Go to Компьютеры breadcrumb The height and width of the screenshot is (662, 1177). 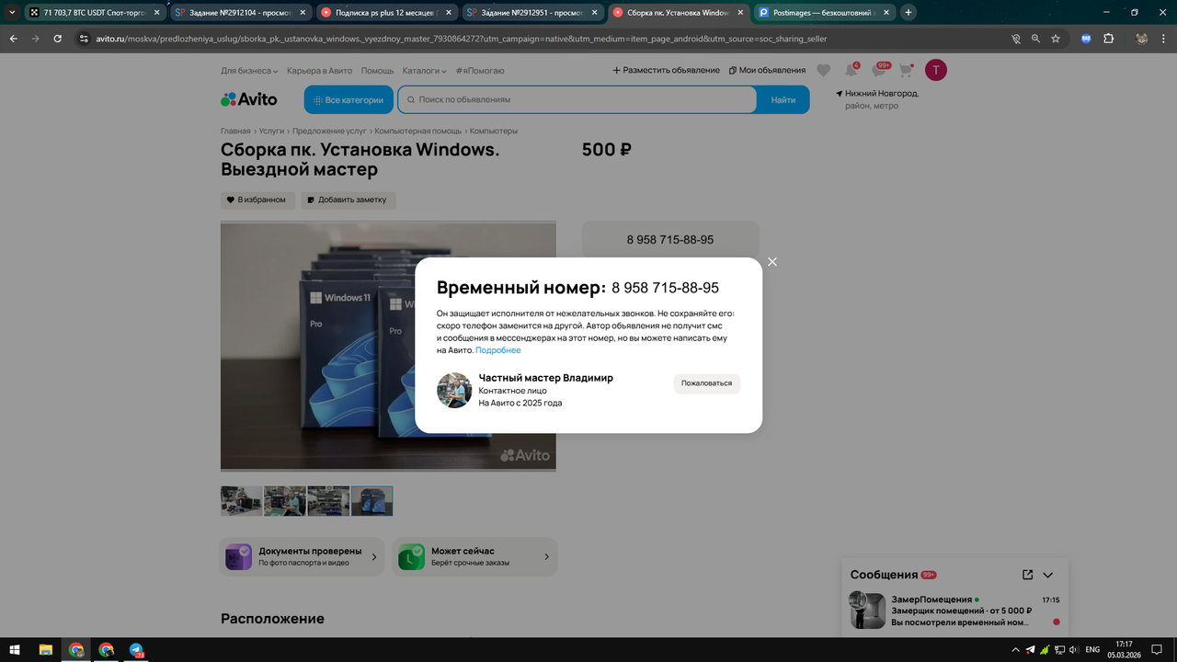[494, 131]
